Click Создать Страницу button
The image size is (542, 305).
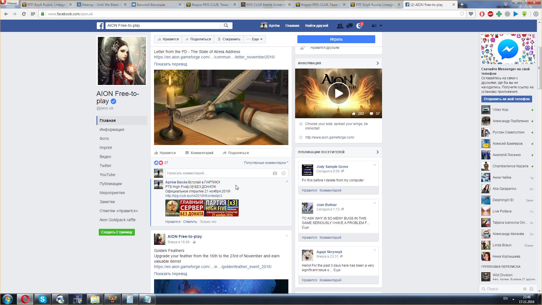(x=117, y=232)
